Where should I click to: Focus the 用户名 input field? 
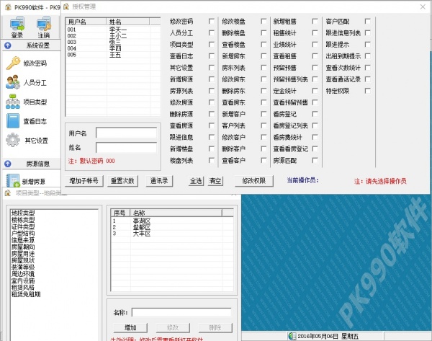pyautogui.click(x=127, y=133)
